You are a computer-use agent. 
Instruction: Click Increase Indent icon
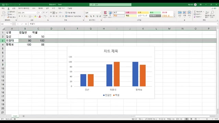click(x=63, y=16)
